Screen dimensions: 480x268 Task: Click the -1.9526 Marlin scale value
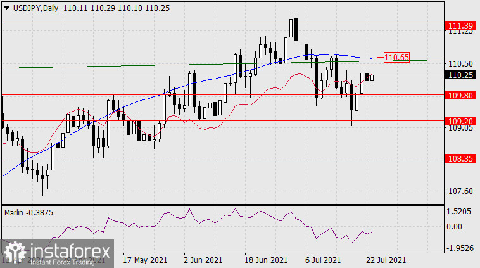tap(459, 248)
